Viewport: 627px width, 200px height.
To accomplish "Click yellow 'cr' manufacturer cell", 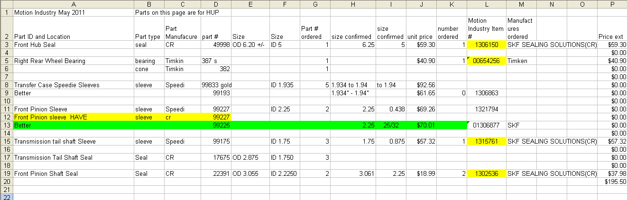I will click(182, 117).
